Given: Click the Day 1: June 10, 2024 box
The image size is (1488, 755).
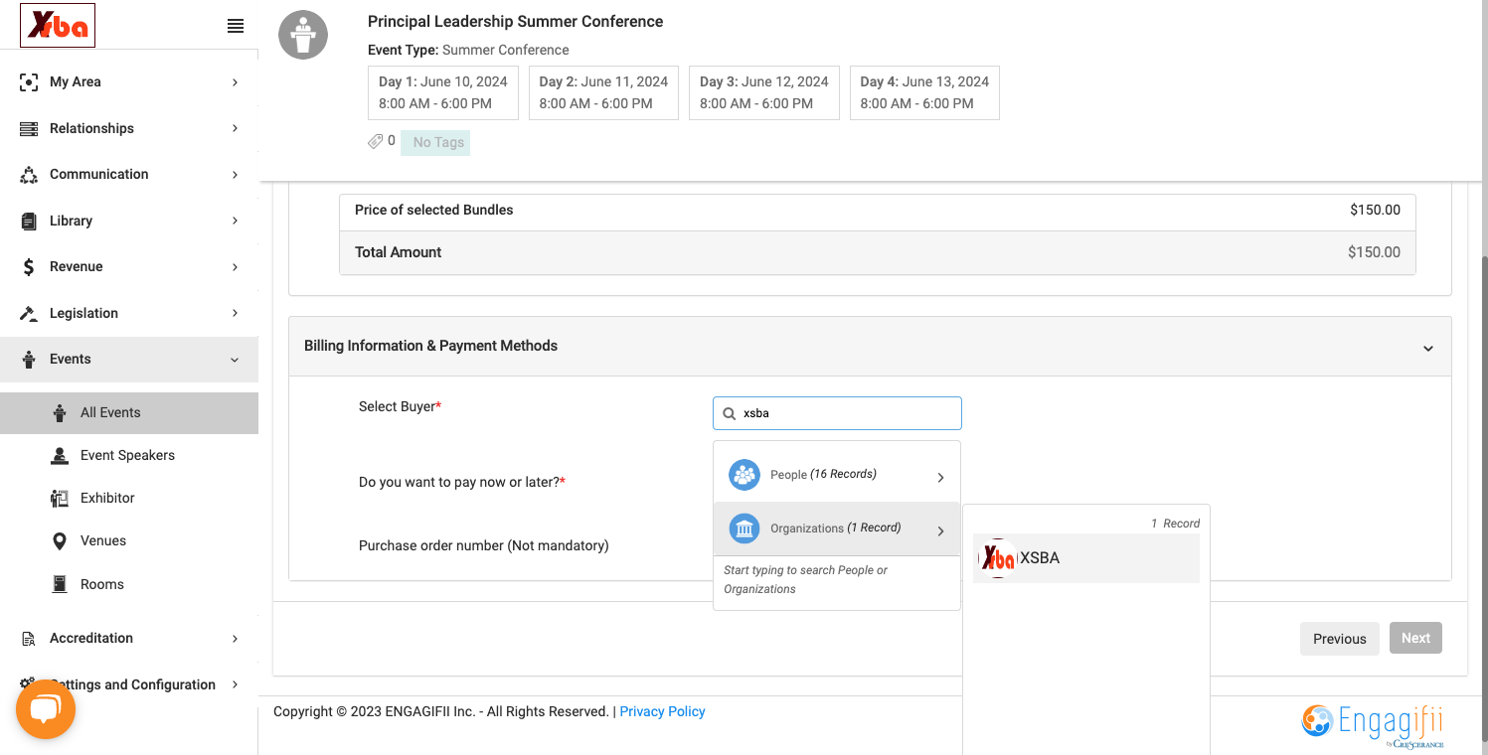Looking at the screenshot, I should (443, 93).
